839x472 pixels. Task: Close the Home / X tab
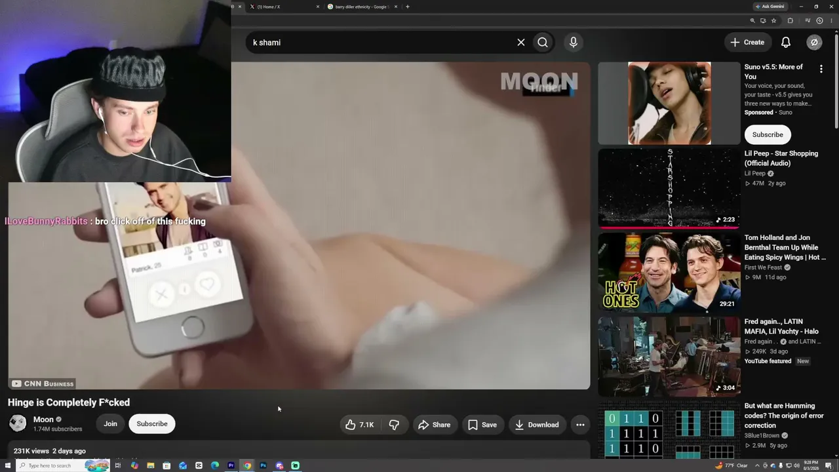tap(318, 7)
